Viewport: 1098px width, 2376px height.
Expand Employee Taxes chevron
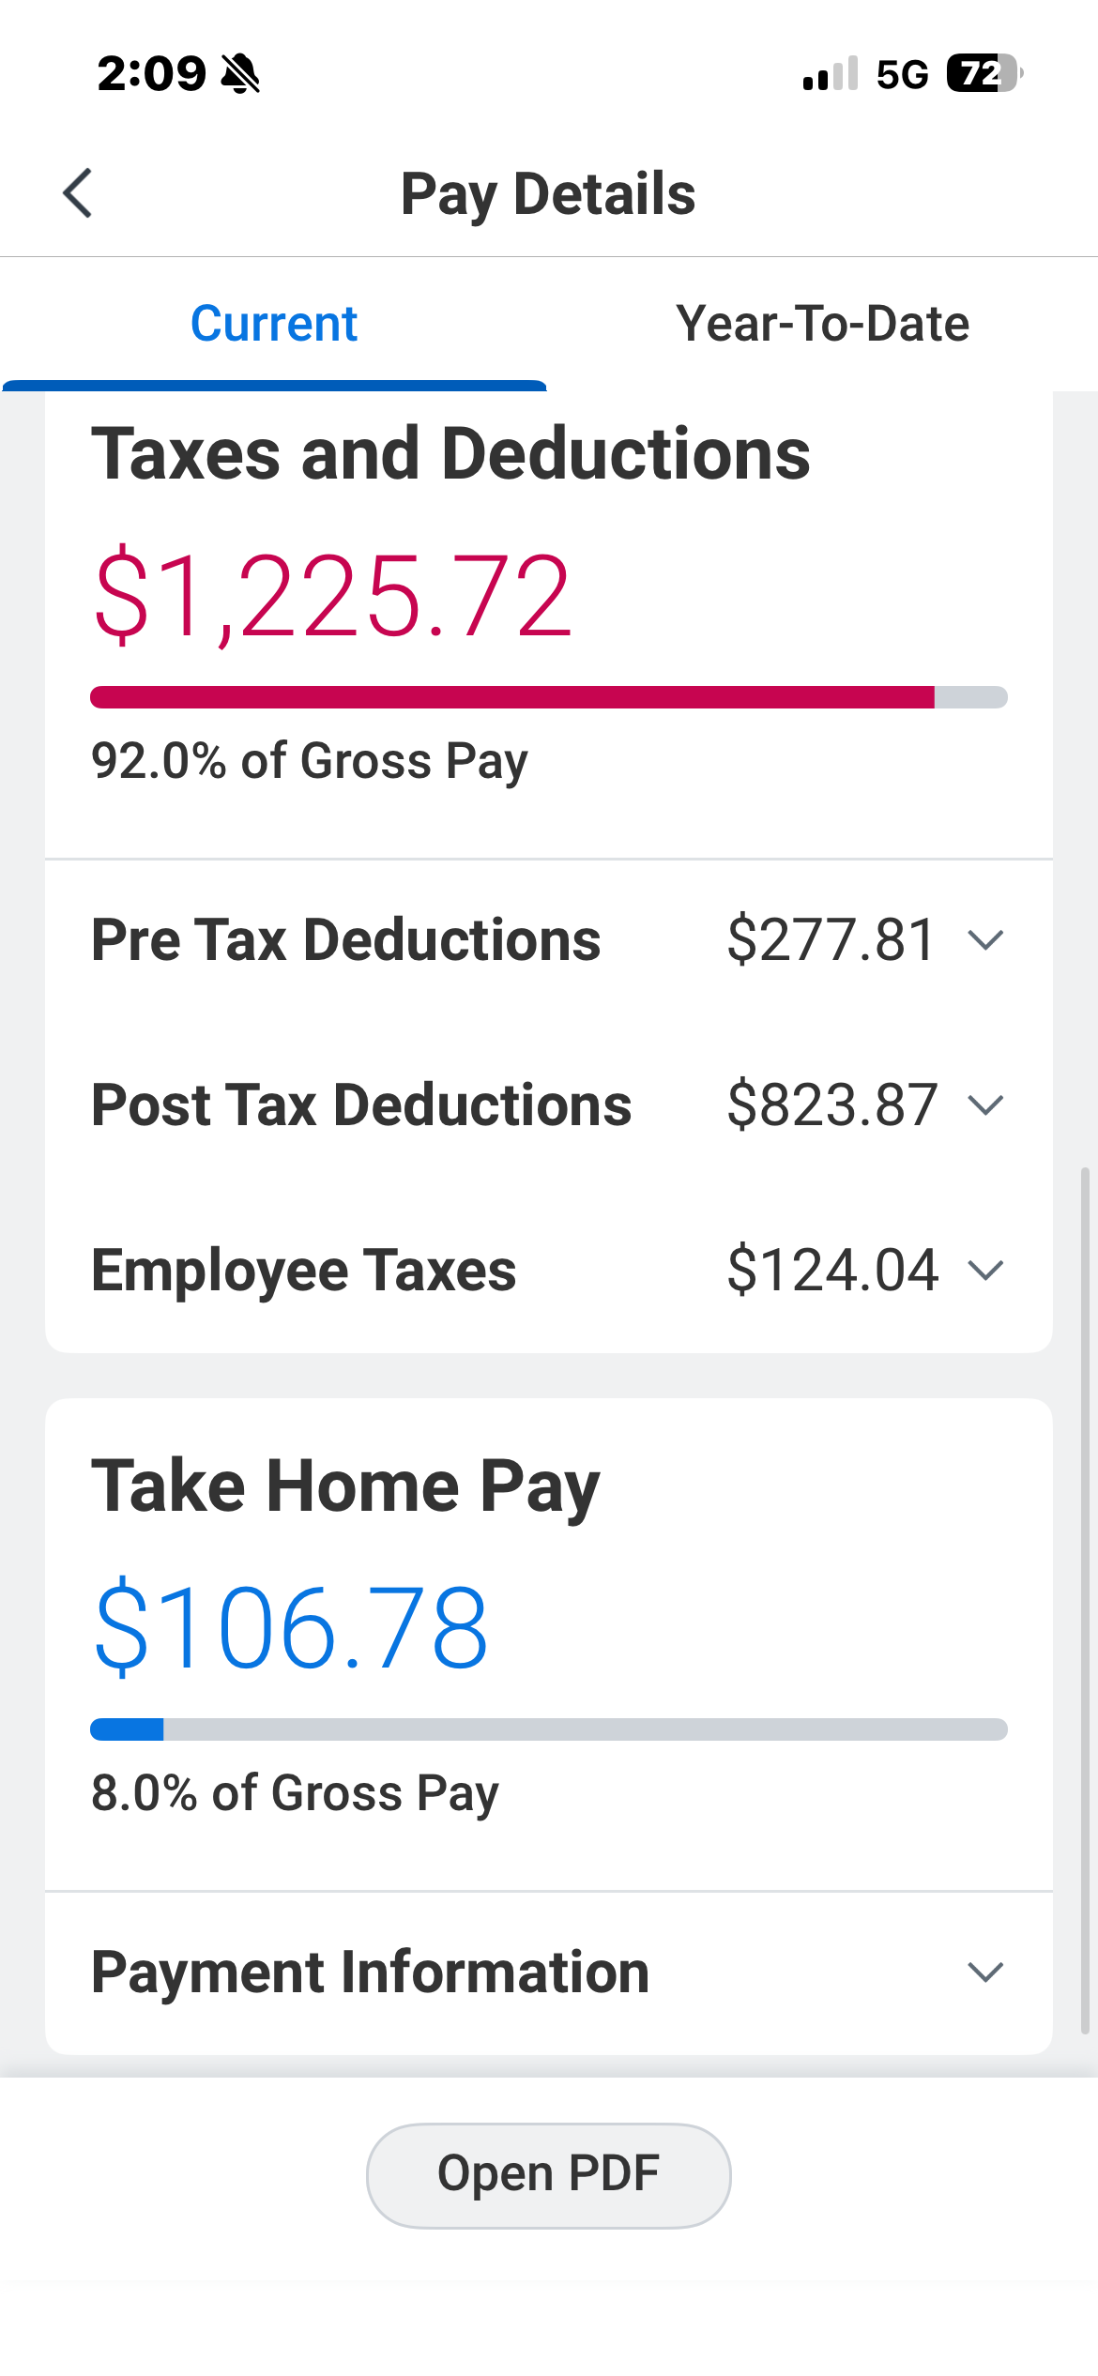point(985,1271)
